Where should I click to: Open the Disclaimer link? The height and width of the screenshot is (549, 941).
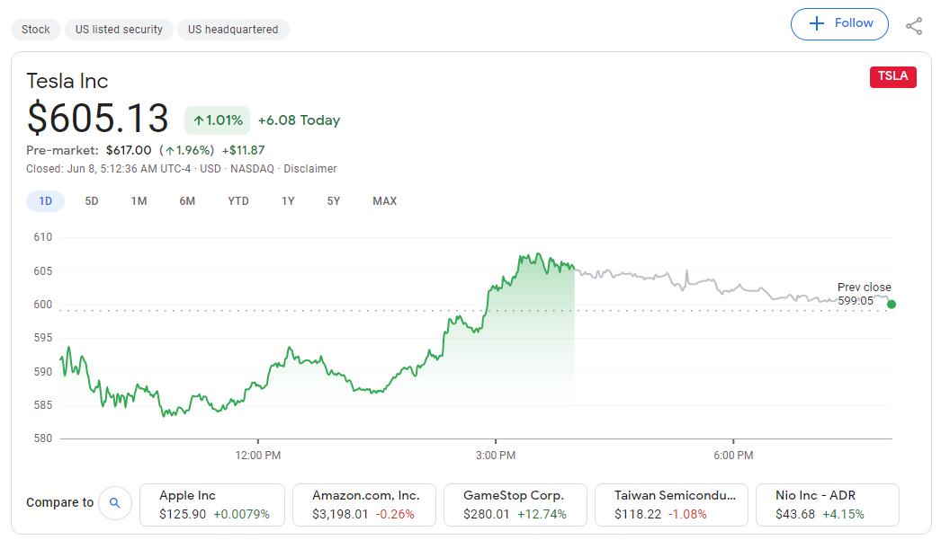pos(310,169)
